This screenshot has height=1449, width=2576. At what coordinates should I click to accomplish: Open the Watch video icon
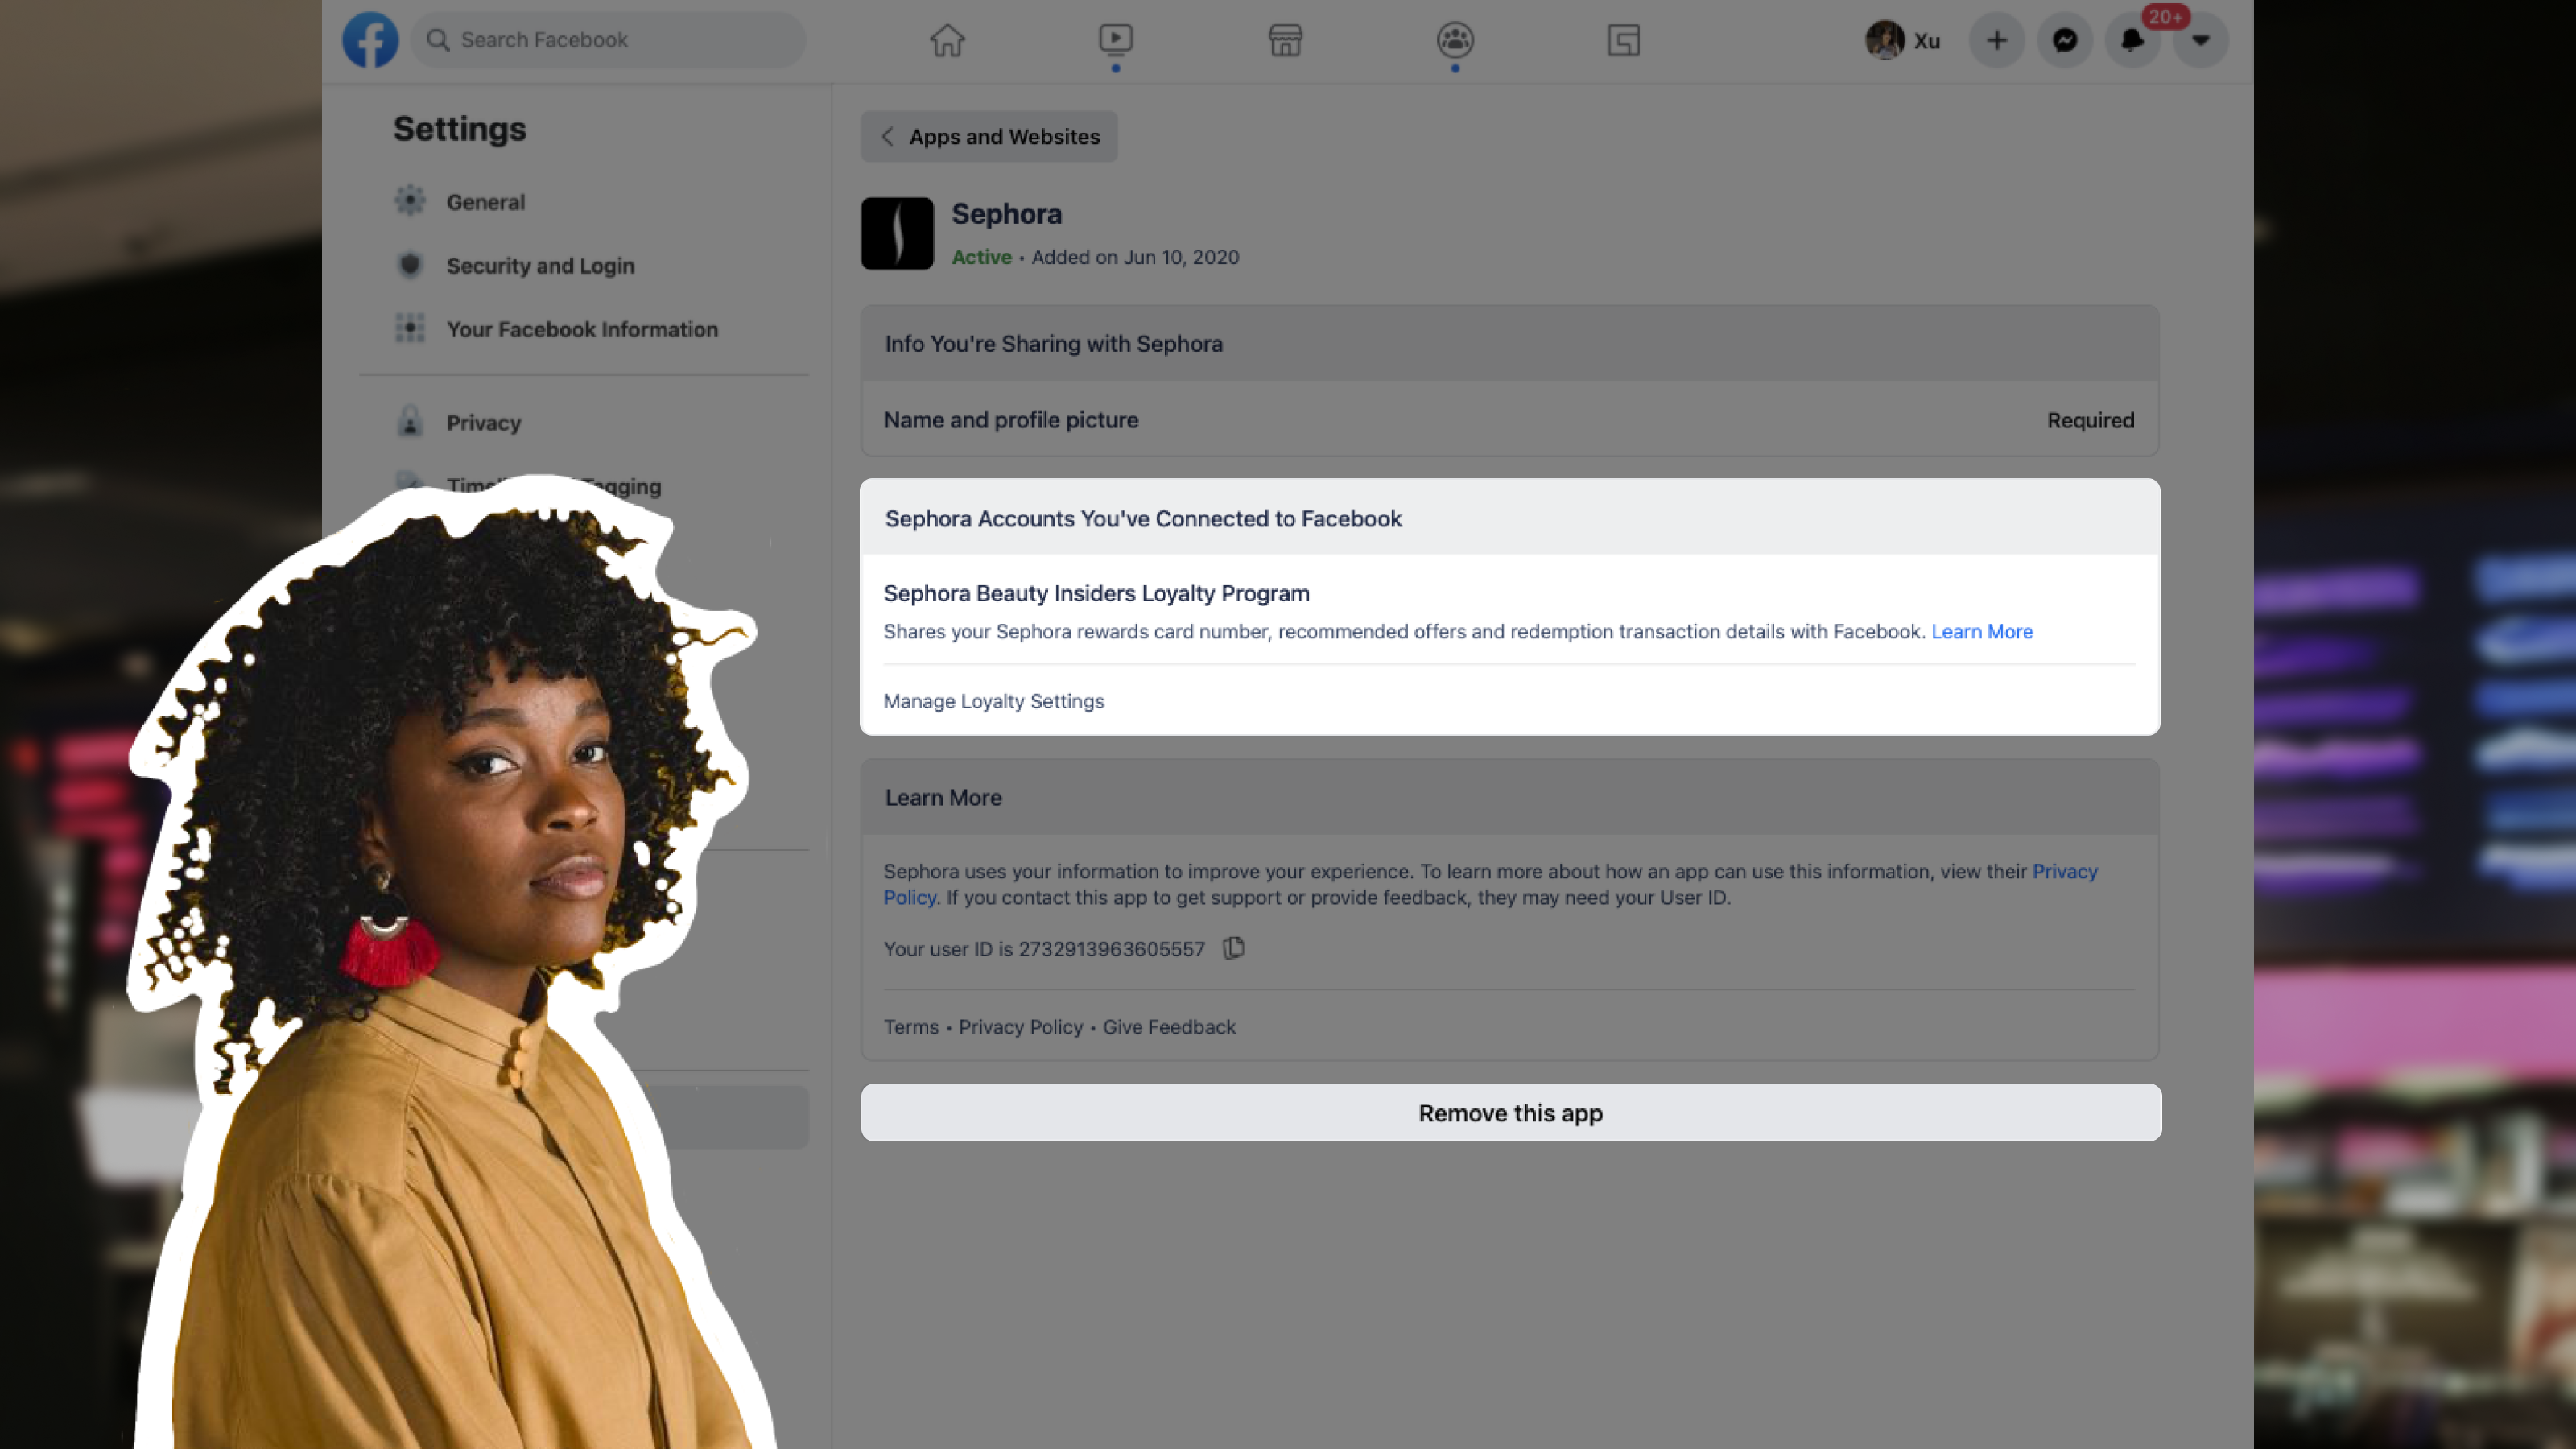pos(1115,40)
